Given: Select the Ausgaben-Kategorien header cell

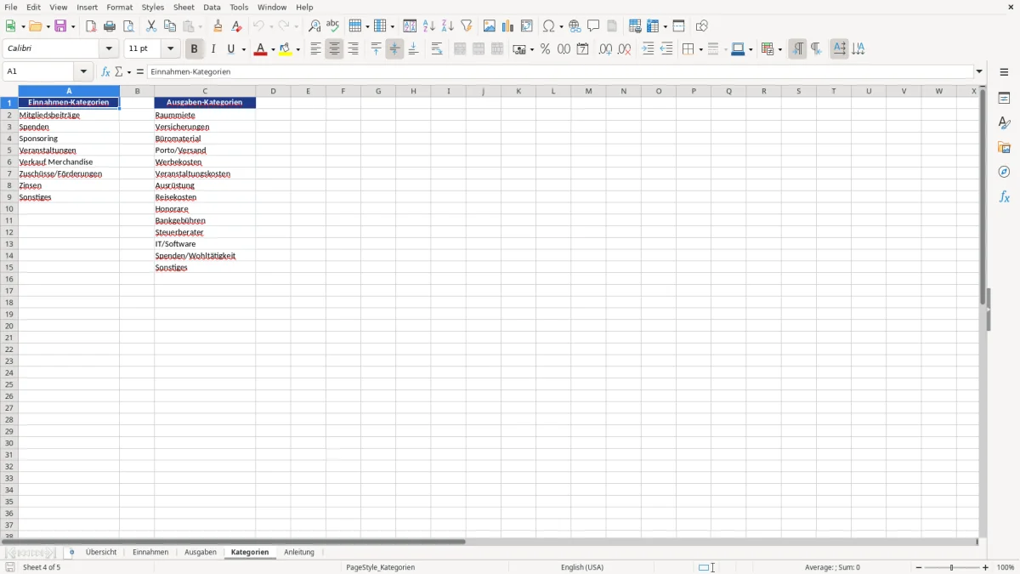Looking at the screenshot, I should click(205, 102).
